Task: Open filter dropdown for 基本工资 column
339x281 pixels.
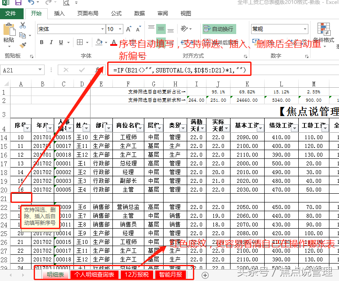Action: [261, 128]
